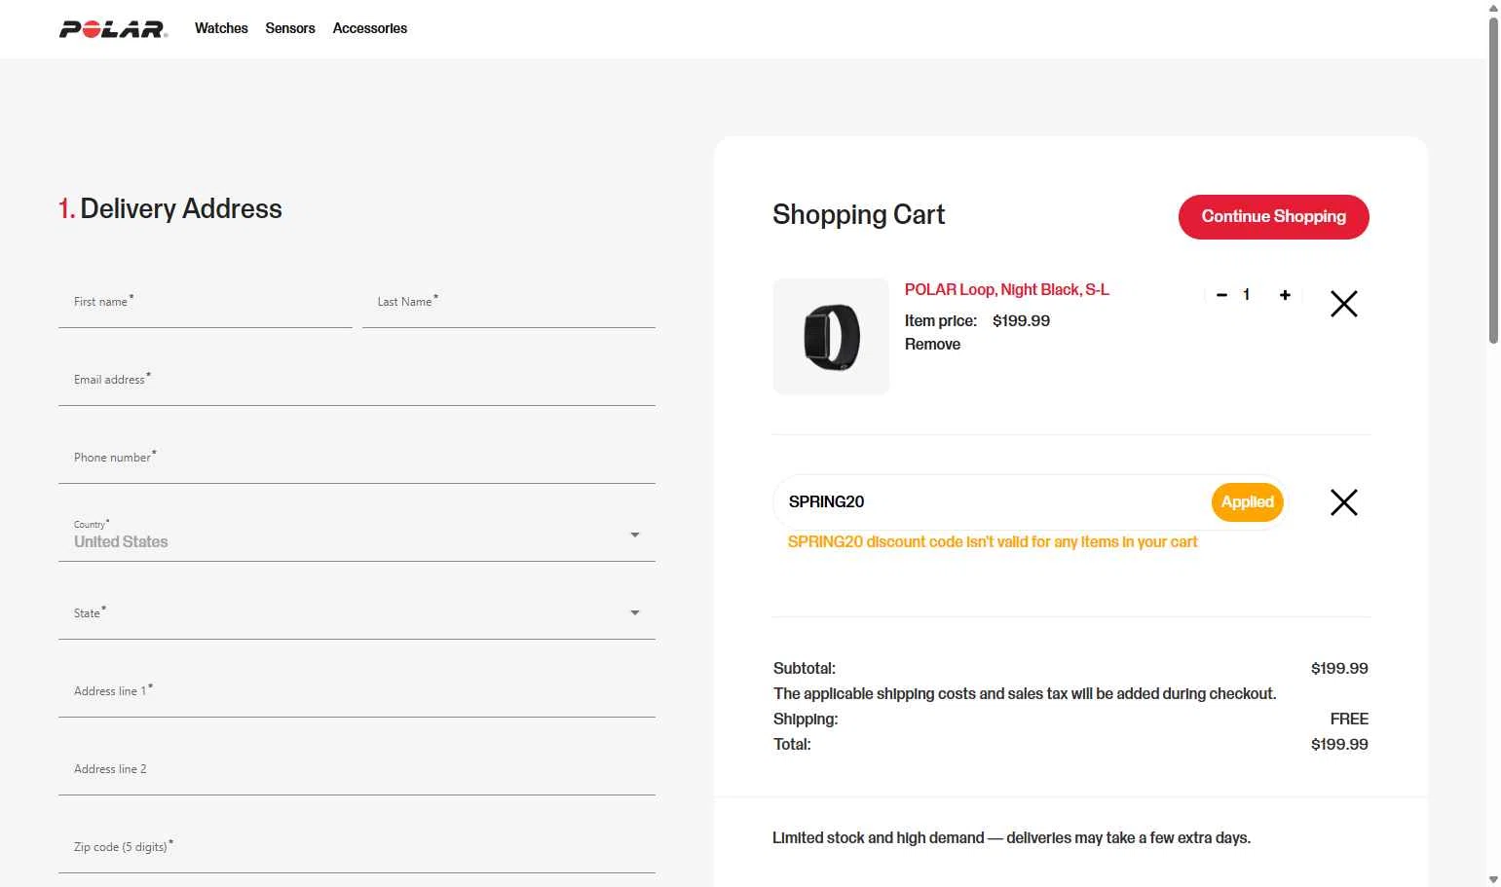Focus the First name field
This screenshot has width=1501, height=887.
[x=206, y=302]
